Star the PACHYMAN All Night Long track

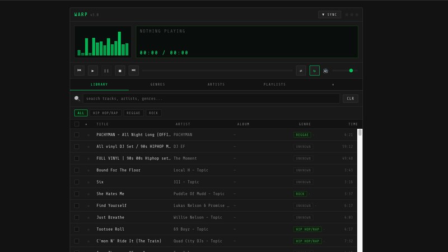coord(88,135)
